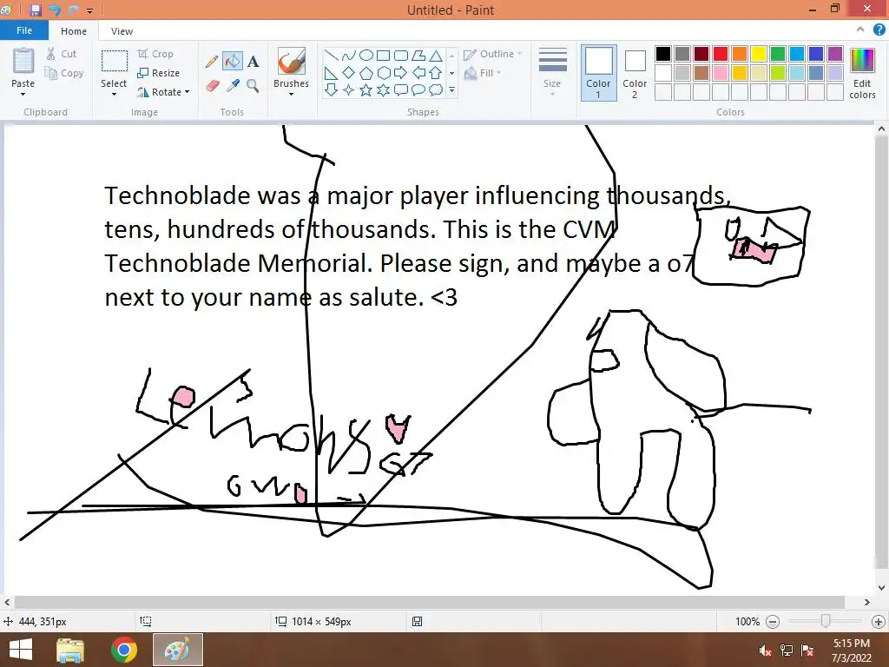Open Google Chrome from the taskbar
The image size is (889, 667).
click(x=123, y=650)
